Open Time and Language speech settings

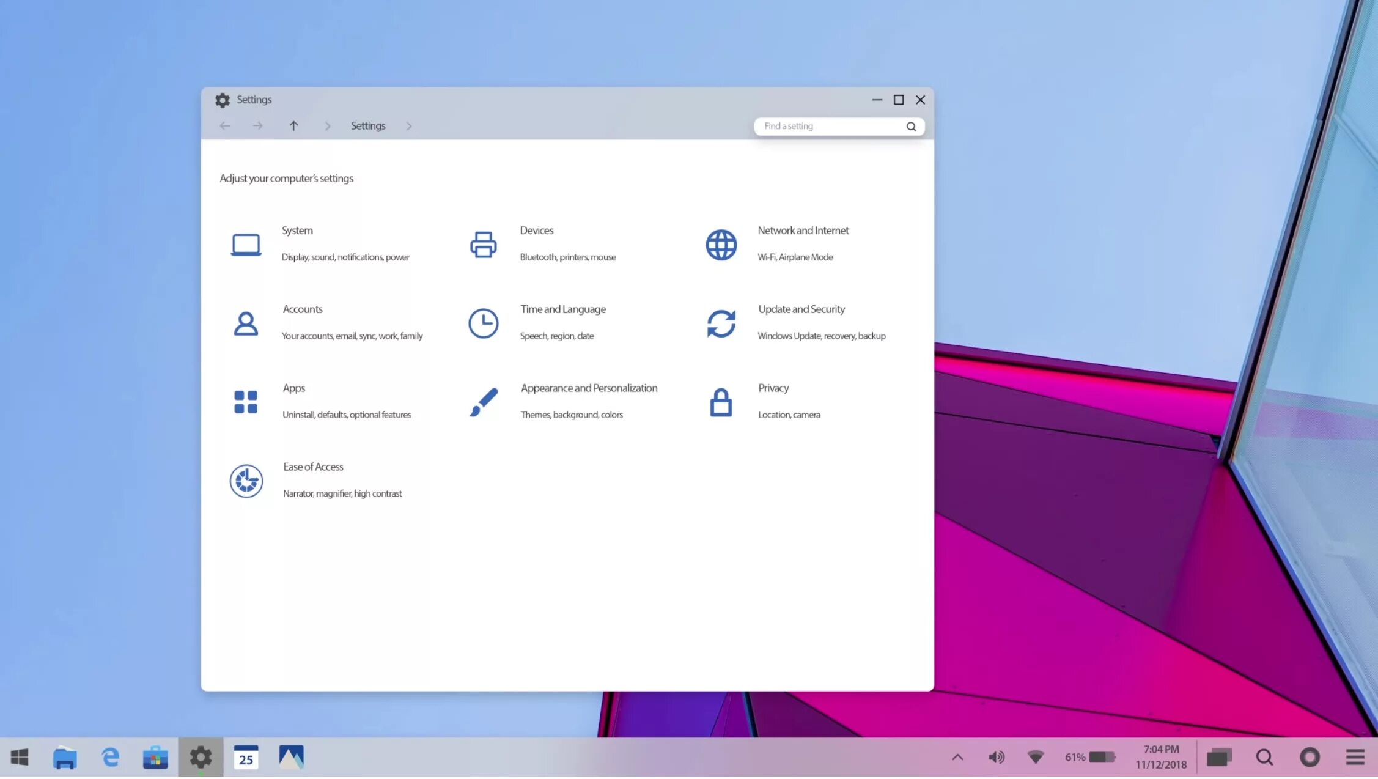click(x=562, y=322)
